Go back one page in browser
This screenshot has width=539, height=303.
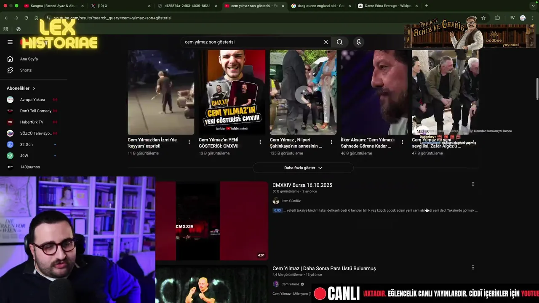[6, 18]
